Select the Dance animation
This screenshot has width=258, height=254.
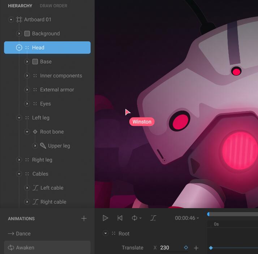tap(23, 234)
